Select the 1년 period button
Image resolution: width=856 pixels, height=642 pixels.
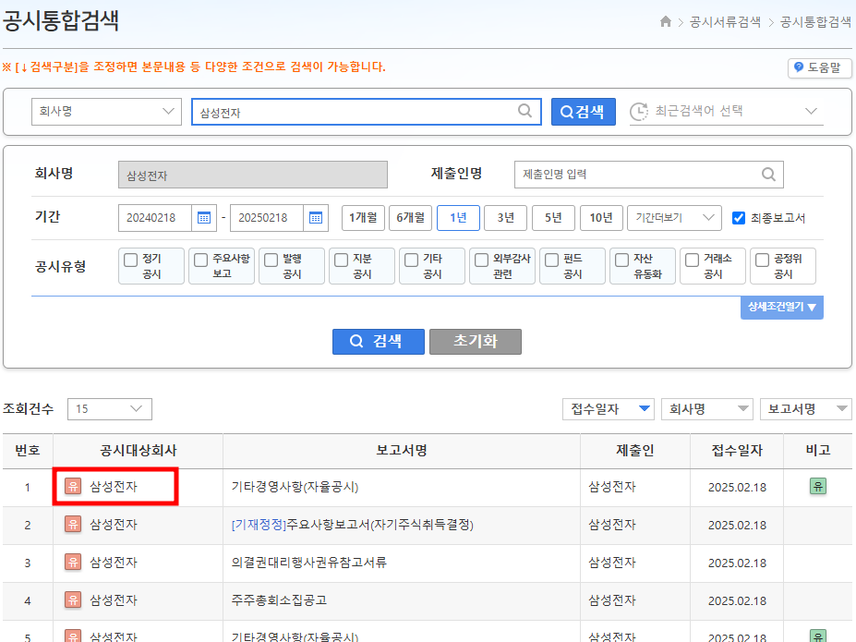[458, 218]
